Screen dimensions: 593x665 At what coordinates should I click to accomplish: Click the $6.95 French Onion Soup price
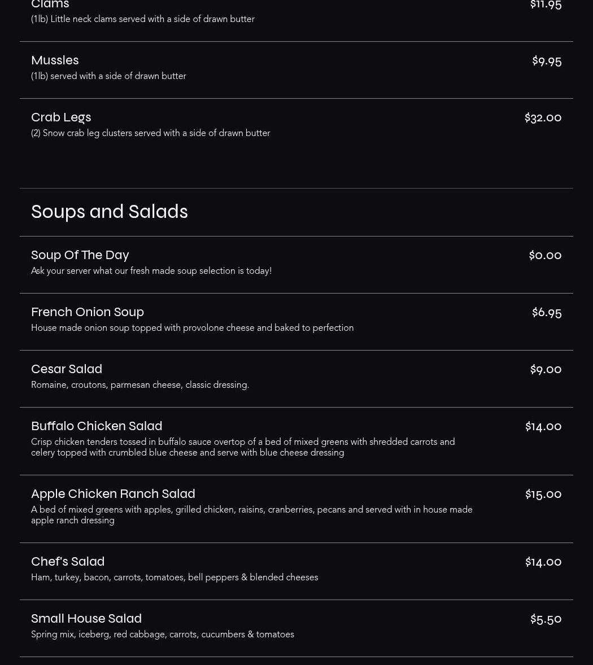(547, 312)
